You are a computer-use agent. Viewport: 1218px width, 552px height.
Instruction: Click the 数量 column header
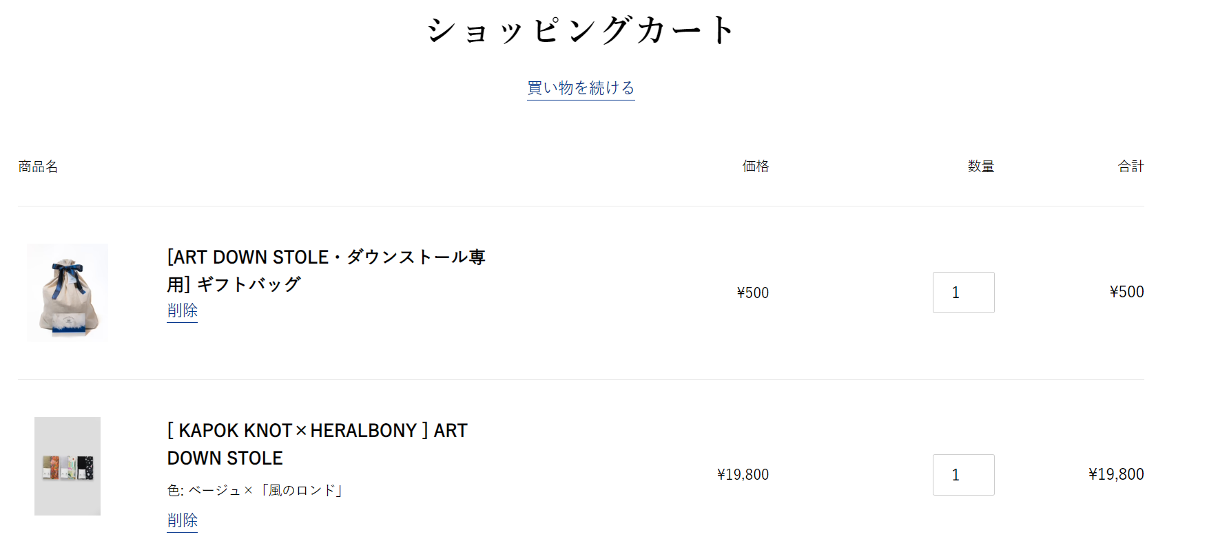pos(980,167)
